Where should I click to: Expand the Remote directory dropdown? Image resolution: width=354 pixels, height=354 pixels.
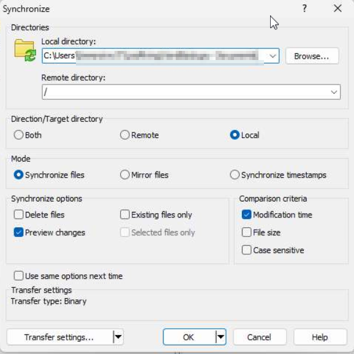point(334,92)
